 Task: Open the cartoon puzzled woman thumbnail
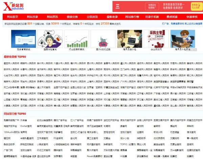tap(50, 39)
